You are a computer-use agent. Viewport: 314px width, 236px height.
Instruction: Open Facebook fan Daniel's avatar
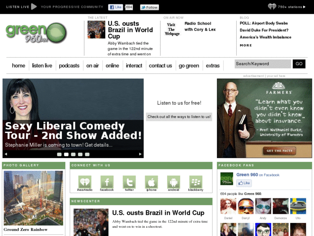[x=228, y=206]
